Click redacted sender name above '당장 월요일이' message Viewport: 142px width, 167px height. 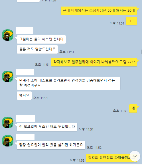click(x=25, y=137)
